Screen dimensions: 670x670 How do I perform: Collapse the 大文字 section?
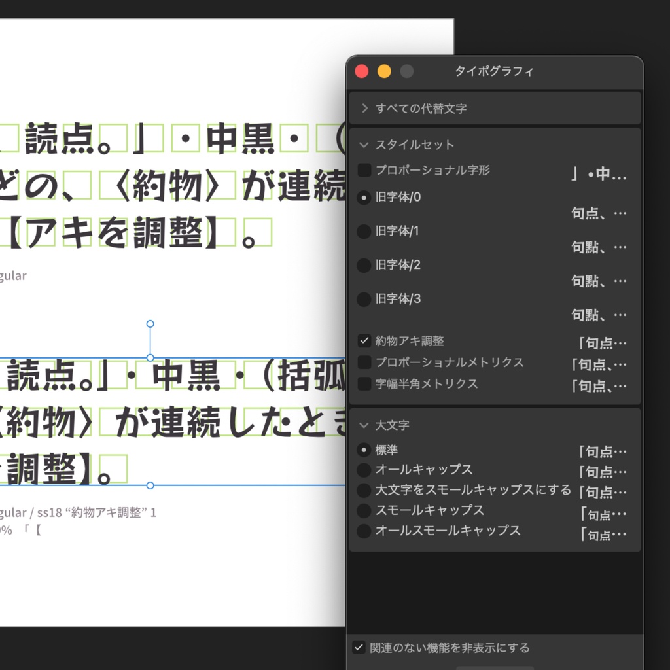[365, 425]
